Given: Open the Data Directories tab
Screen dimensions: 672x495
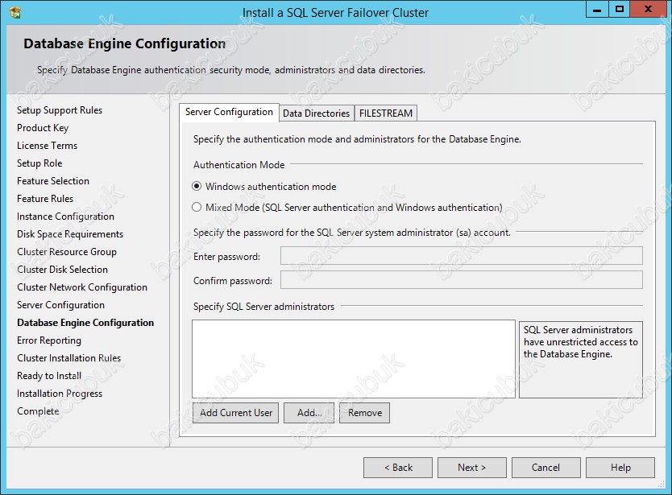Looking at the screenshot, I should (x=317, y=113).
